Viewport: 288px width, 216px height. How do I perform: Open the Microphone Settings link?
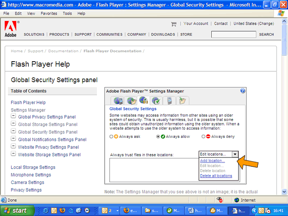coord(31,175)
